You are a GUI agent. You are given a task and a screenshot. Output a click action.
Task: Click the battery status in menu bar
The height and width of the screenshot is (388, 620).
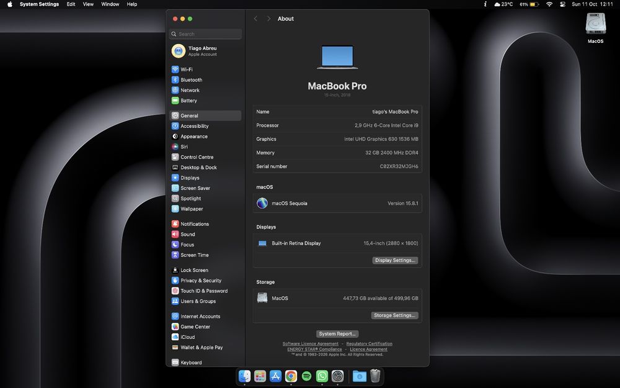point(529,4)
